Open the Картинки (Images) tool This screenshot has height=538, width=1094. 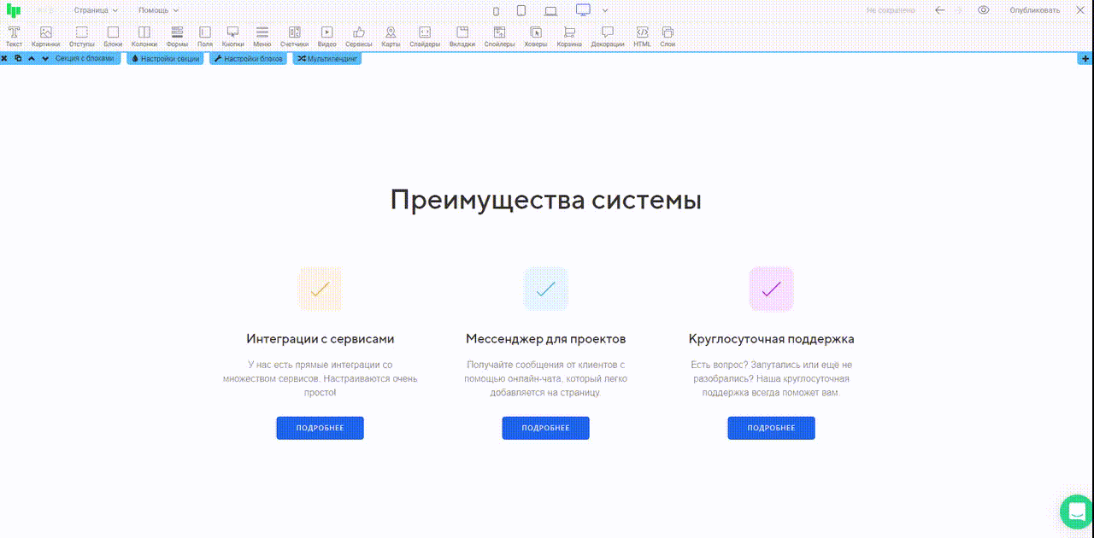click(x=45, y=35)
